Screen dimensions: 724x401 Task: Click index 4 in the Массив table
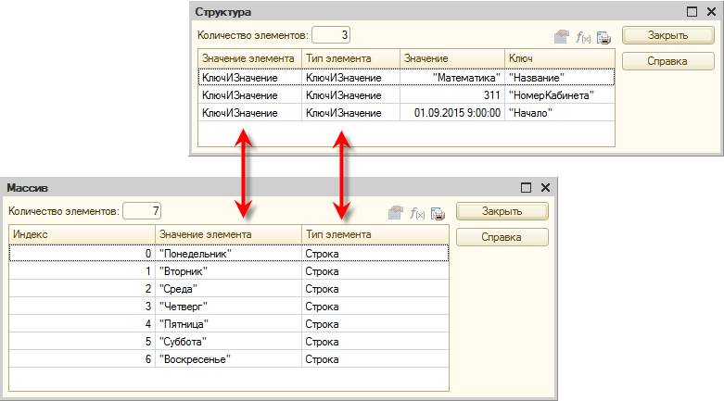click(x=83, y=323)
